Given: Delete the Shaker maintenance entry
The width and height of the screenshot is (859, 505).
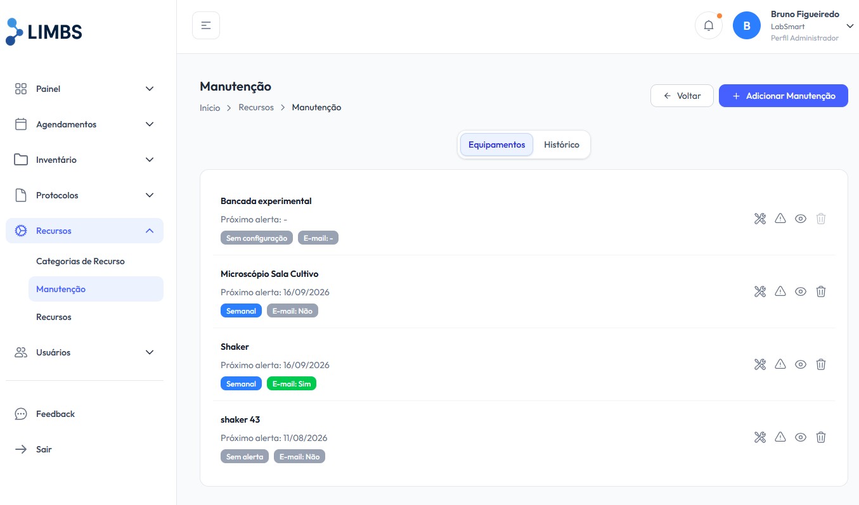Looking at the screenshot, I should tap(821, 364).
